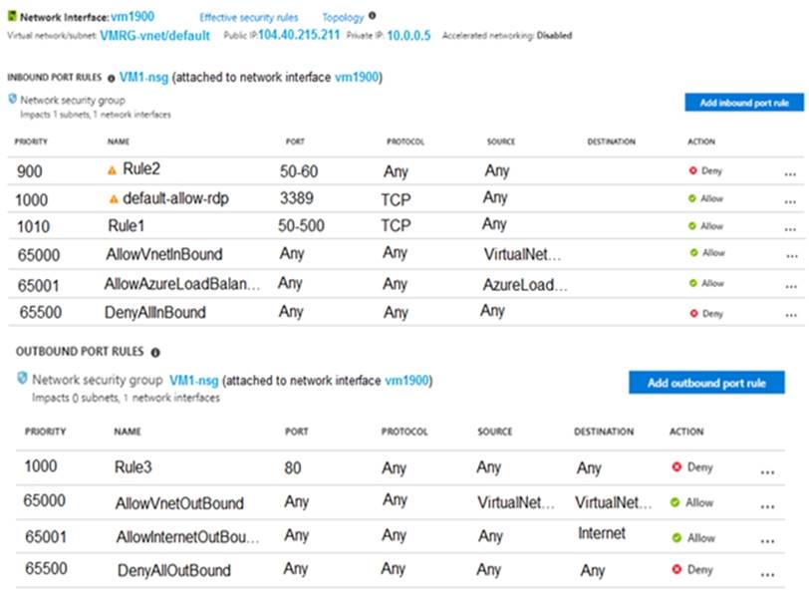Click the info icon next to Outbound Port Rules
The image size is (809, 595).
[x=155, y=353]
